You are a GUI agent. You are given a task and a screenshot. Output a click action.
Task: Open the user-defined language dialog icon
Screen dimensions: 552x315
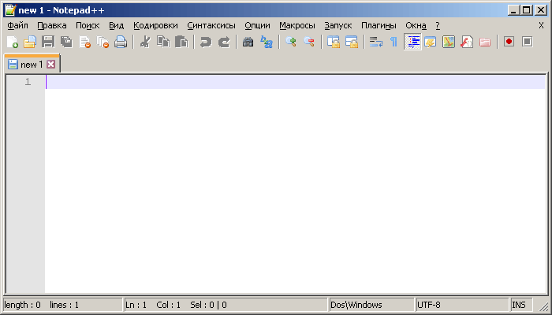[431, 42]
